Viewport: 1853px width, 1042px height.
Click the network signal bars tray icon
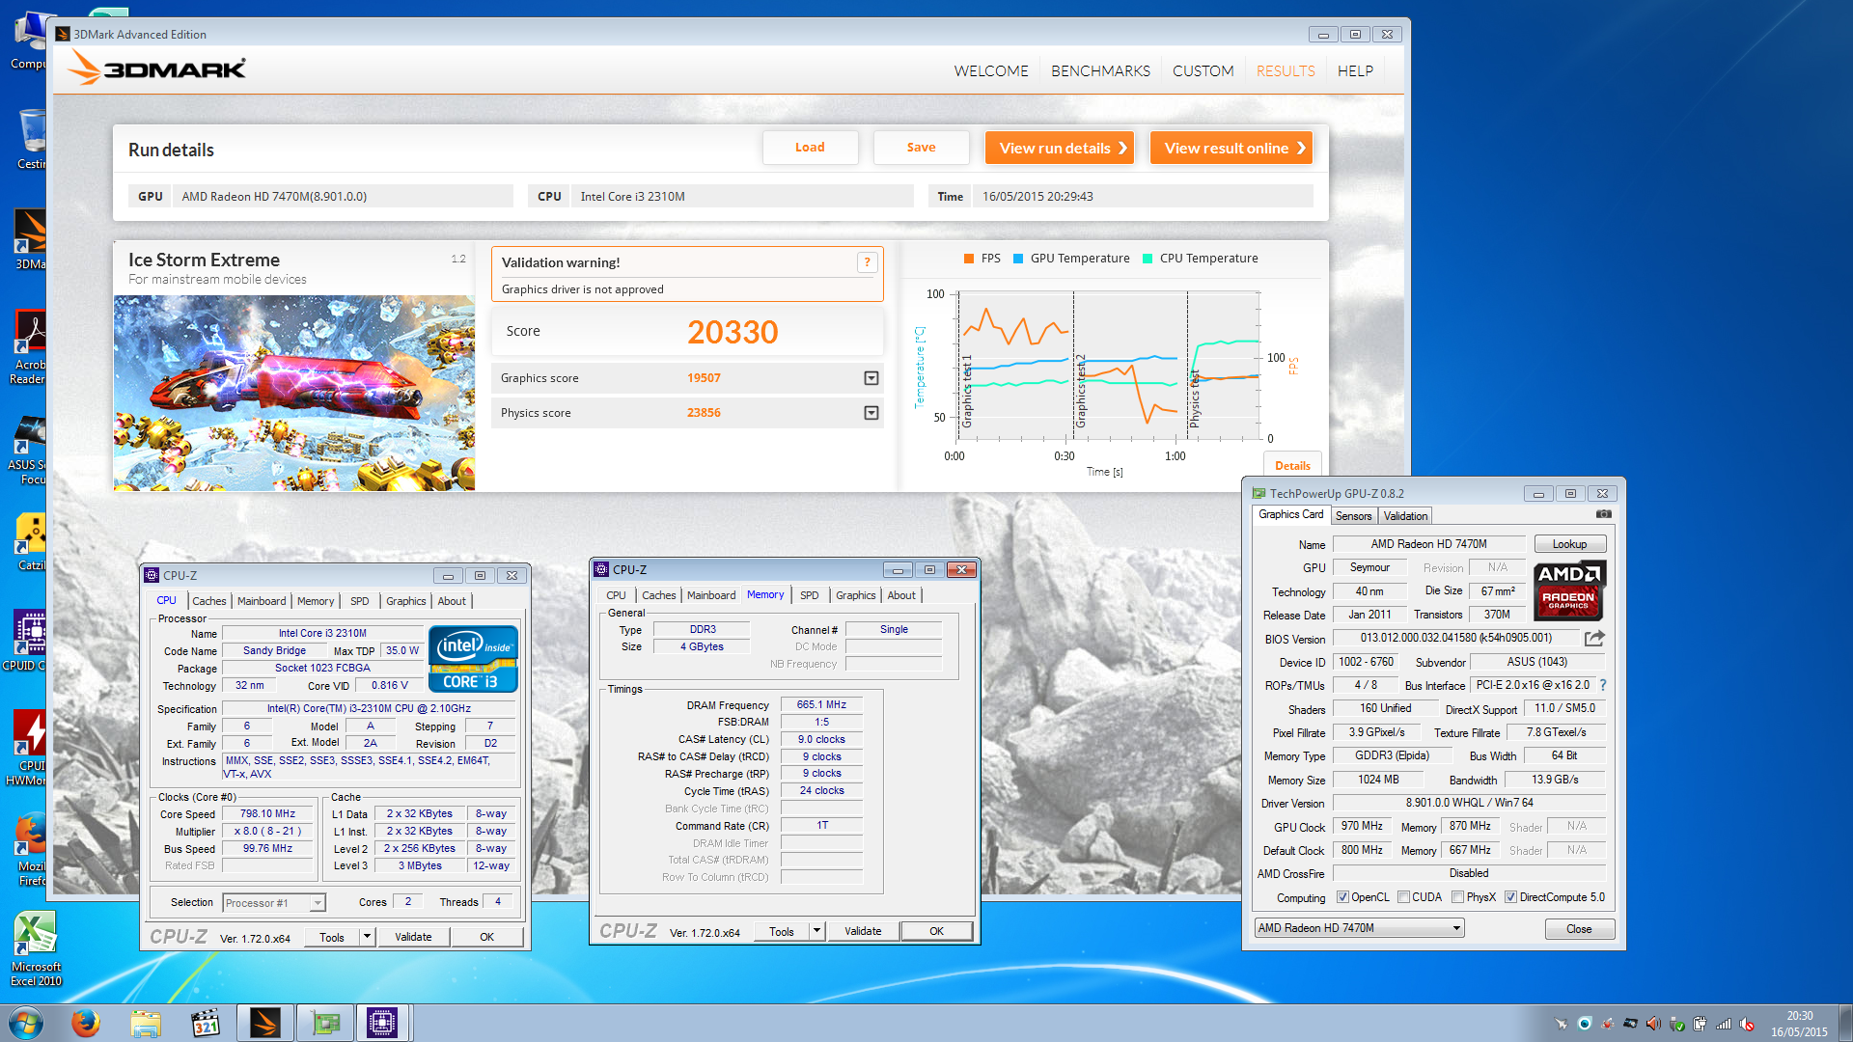point(1723,1024)
